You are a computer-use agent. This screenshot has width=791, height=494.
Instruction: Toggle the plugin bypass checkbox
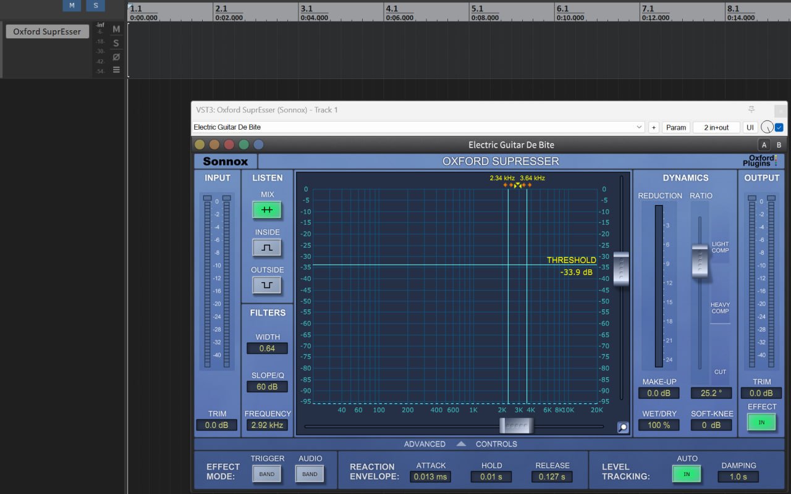(x=779, y=127)
